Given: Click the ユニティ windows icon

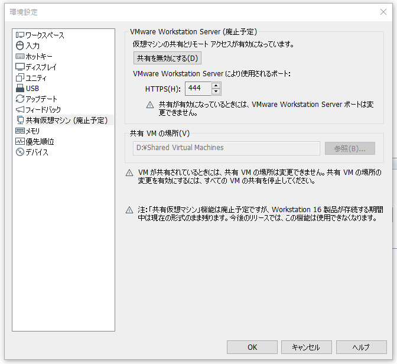Looking at the screenshot, I should [20, 77].
